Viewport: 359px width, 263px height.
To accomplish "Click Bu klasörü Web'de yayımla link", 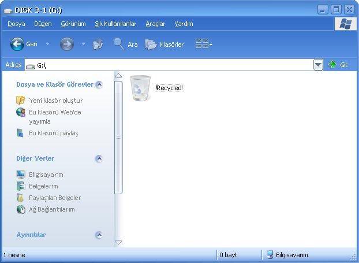I will point(55,117).
